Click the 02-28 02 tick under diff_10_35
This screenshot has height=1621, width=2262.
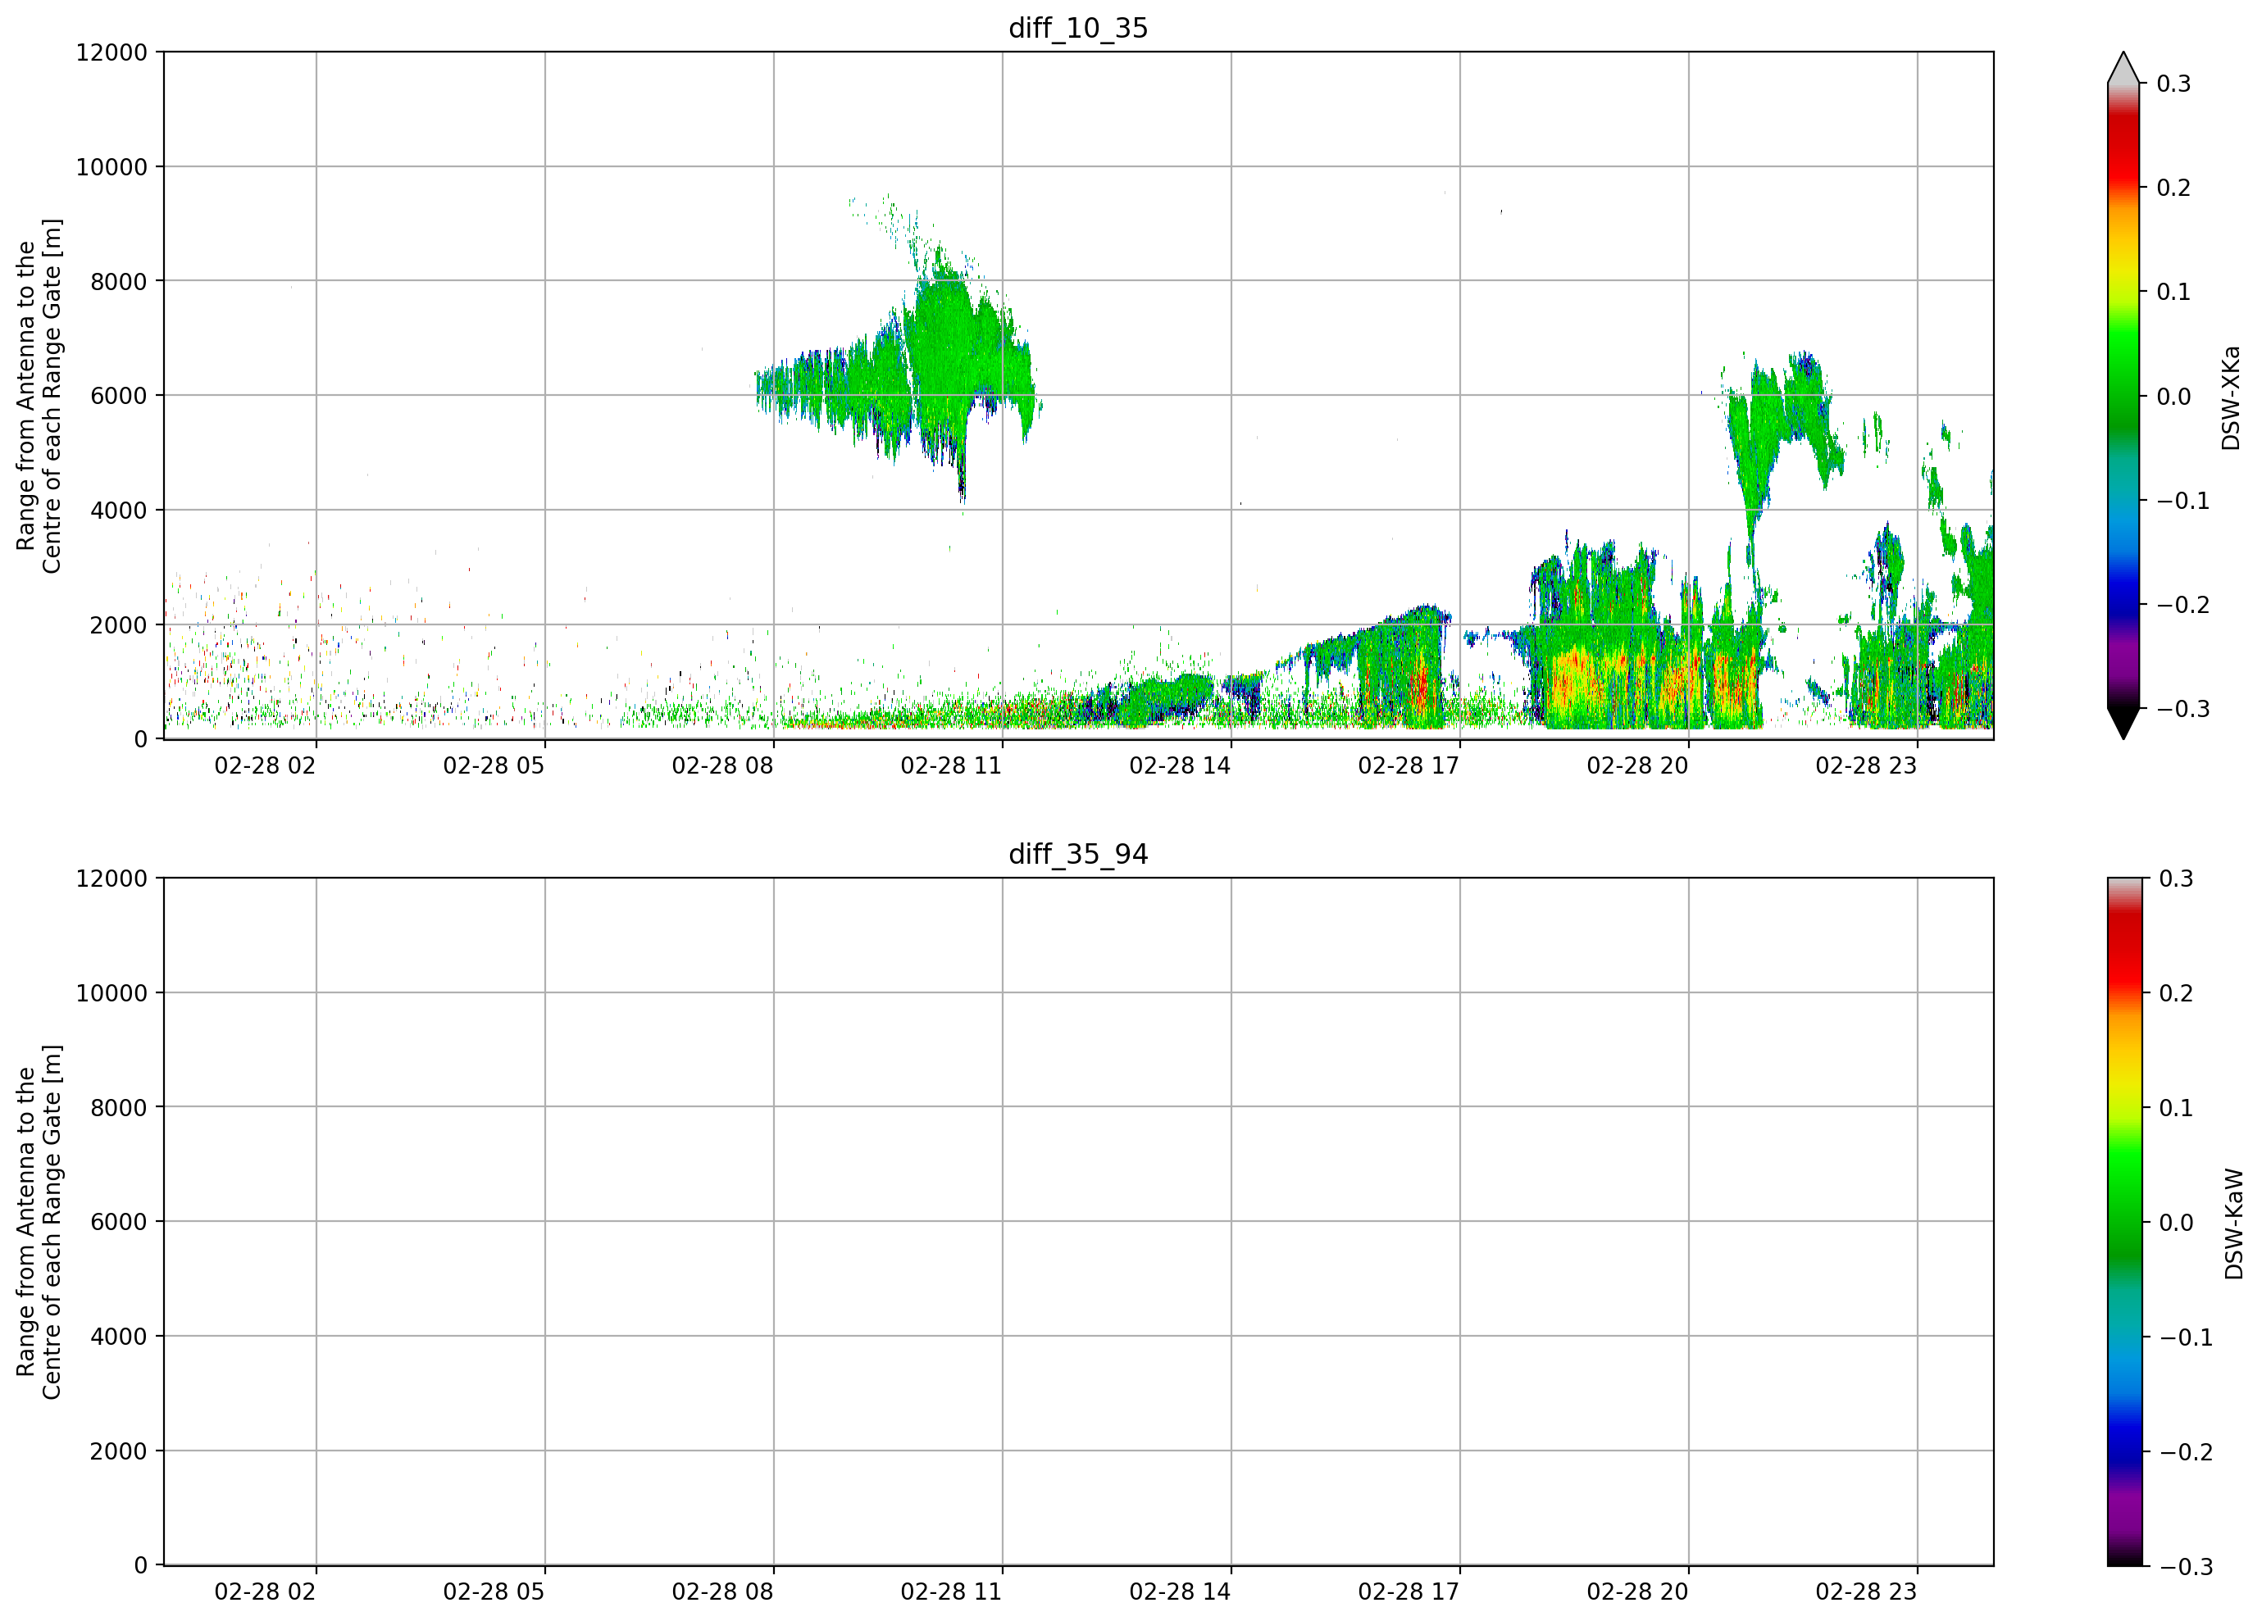pos(266,765)
